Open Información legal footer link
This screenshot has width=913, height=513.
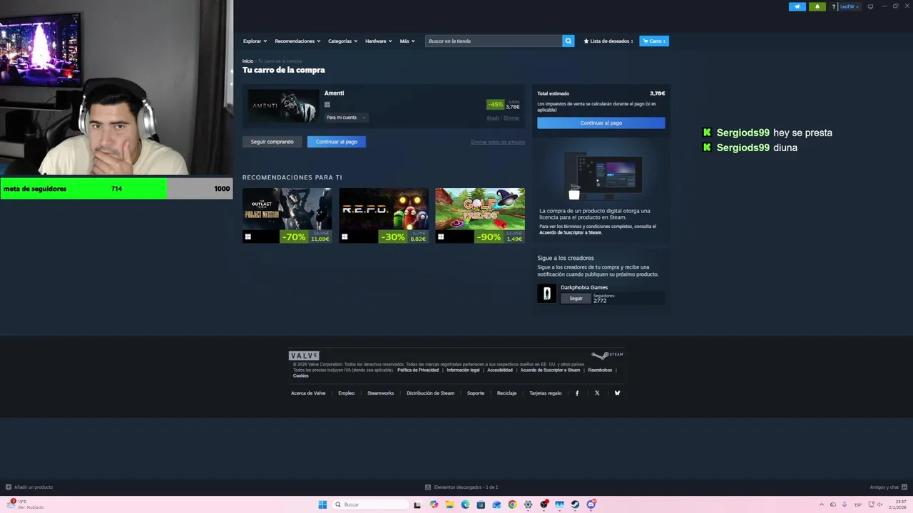[x=463, y=370]
